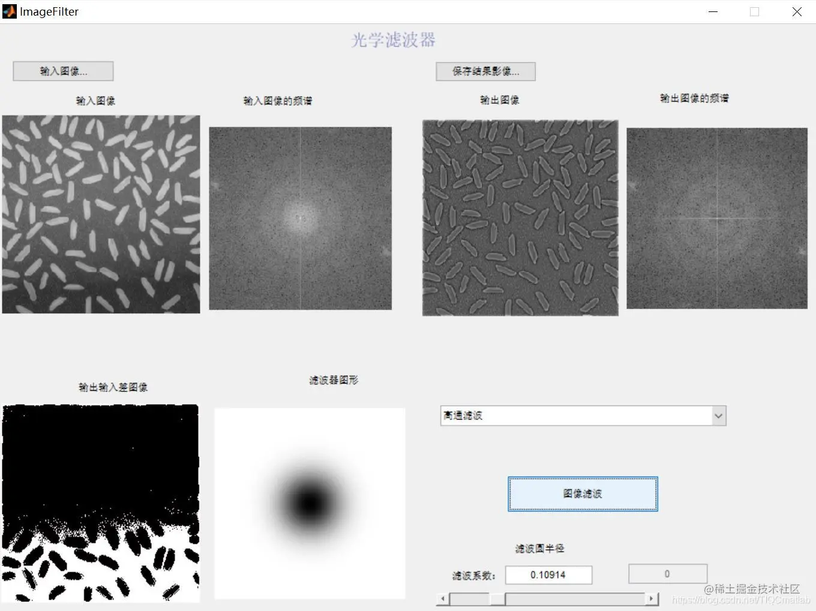Click the slider thumb under 滤波圆半径
This screenshot has height=611, width=816.
(x=498, y=598)
